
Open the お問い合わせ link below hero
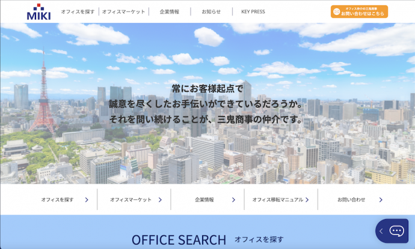pyautogui.click(x=351, y=200)
